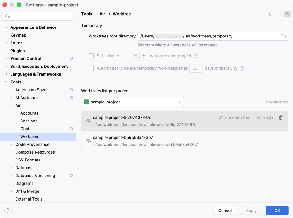Click project-level marker beside AI Assistant

[71, 97]
